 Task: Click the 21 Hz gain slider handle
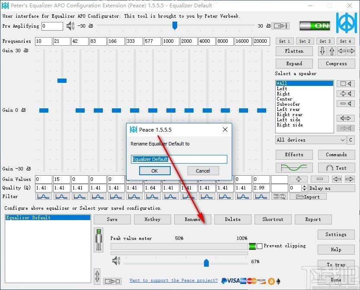(x=62, y=81)
